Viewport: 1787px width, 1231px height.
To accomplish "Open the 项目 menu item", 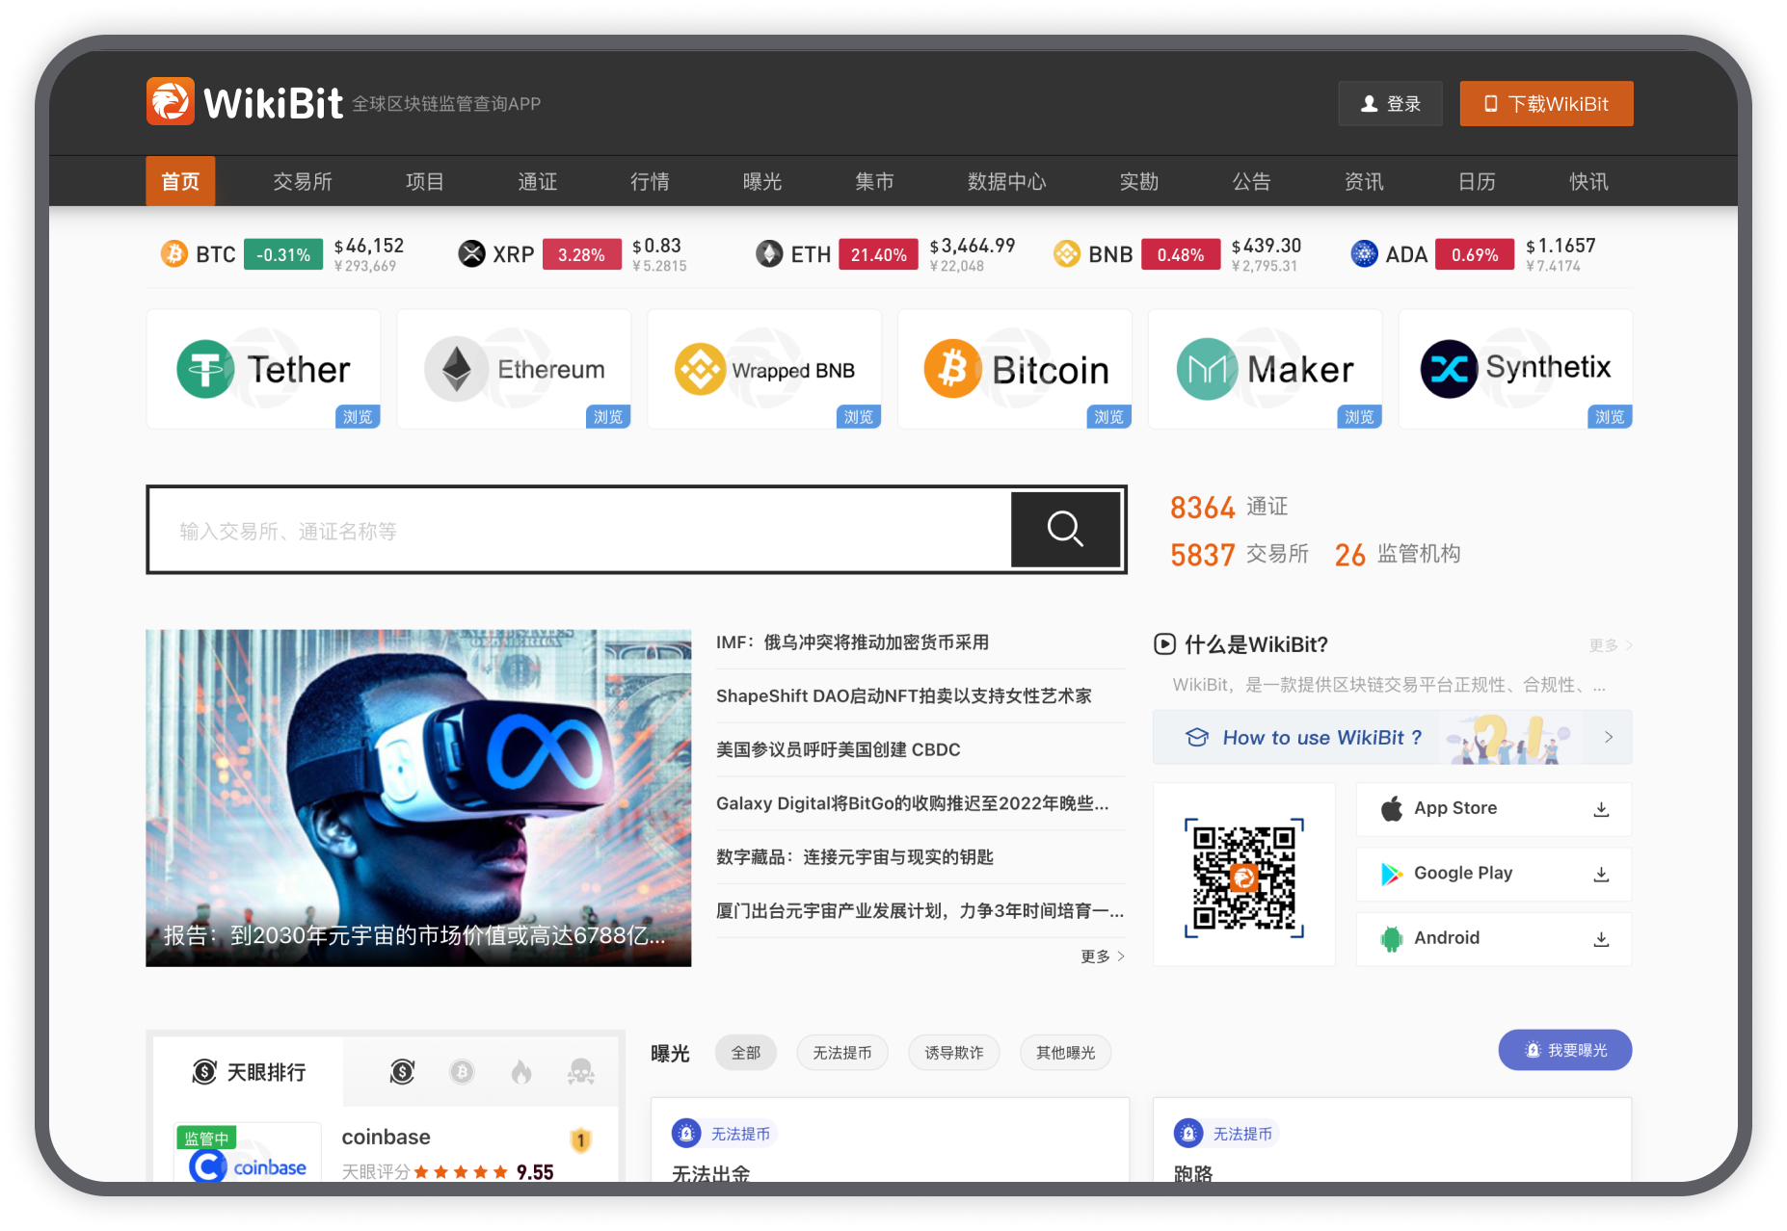I will (x=424, y=181).
